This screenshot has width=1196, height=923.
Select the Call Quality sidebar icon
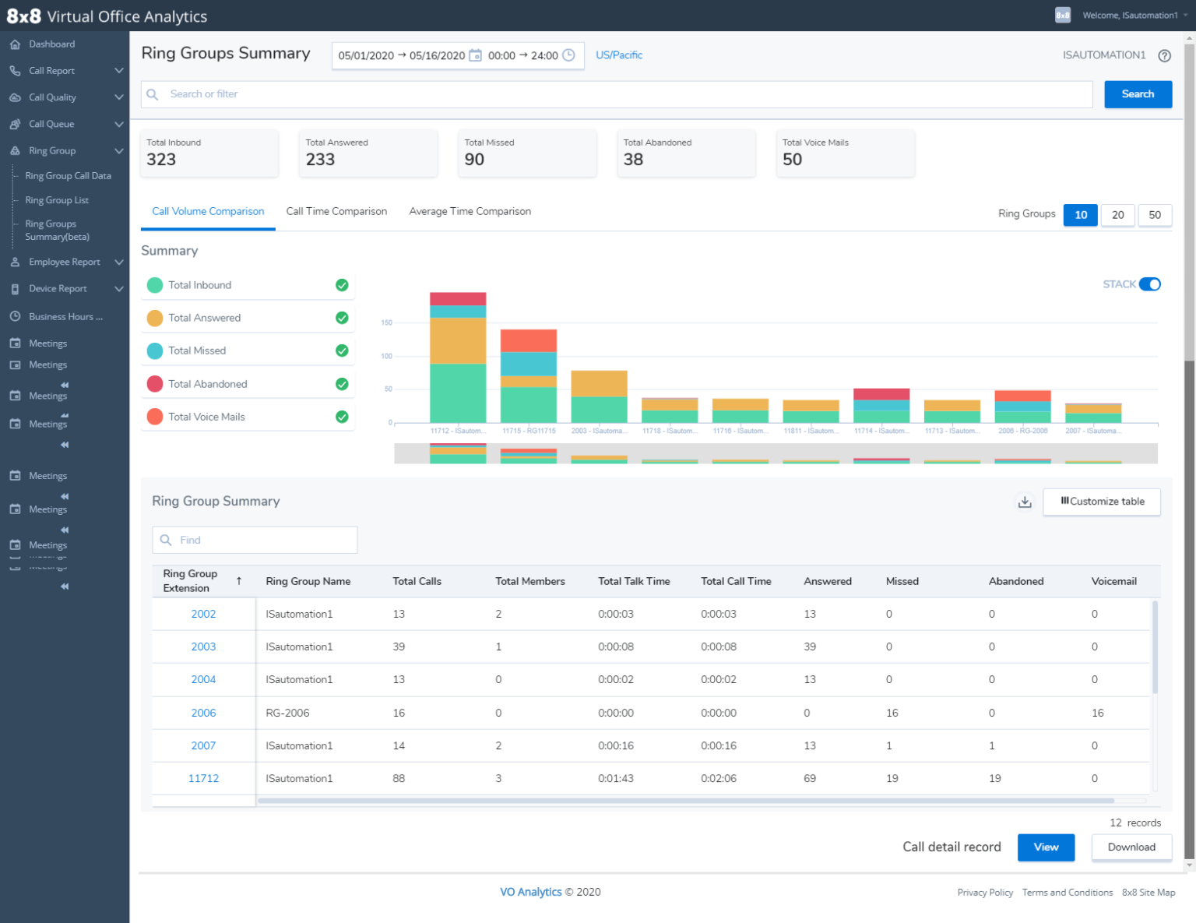click(x=15, y=97)
